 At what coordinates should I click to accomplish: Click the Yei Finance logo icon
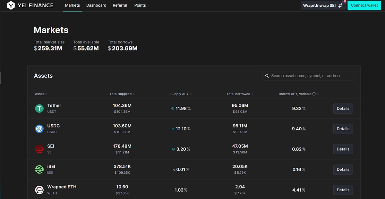click(11, 5)
